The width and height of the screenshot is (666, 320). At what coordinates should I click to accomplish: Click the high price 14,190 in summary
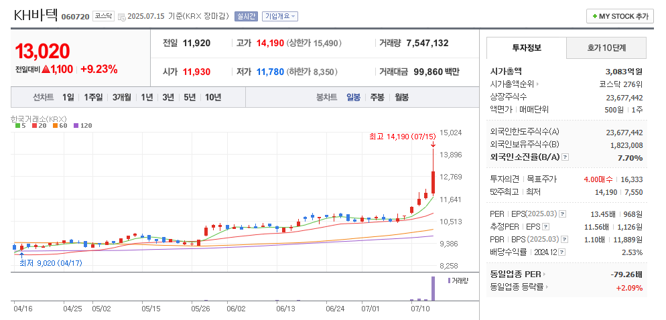pyautogui.click(x=270, y=43)
